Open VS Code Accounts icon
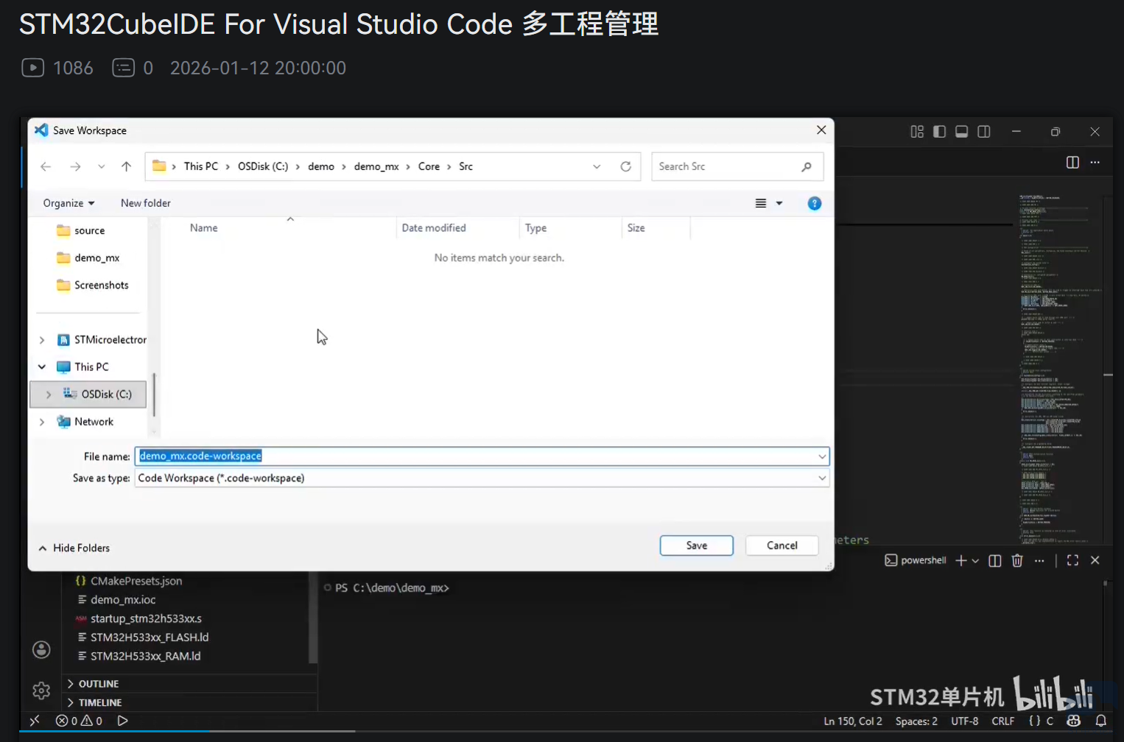The height and width of the screenshot is (742, 1124). 41,649
